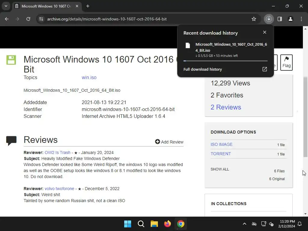This screenshot has width=308, height=231.
Task: Click the page scrollbar down arrow
Action: [305, 214]
